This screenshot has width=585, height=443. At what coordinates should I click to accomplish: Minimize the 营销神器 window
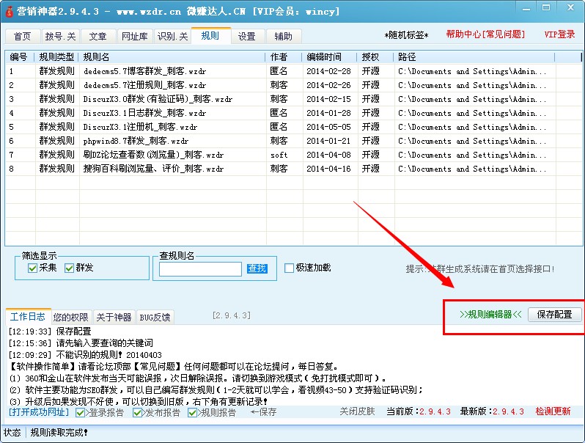pyautogui.click(x=526, y=8)
